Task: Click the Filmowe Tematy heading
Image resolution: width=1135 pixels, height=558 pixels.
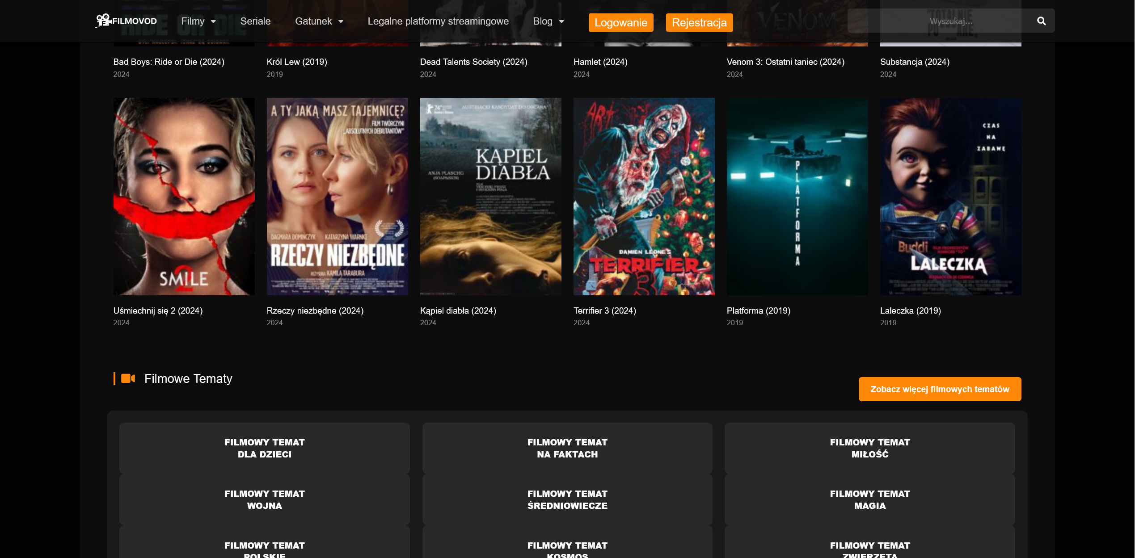Action: [x=188, y=378]
